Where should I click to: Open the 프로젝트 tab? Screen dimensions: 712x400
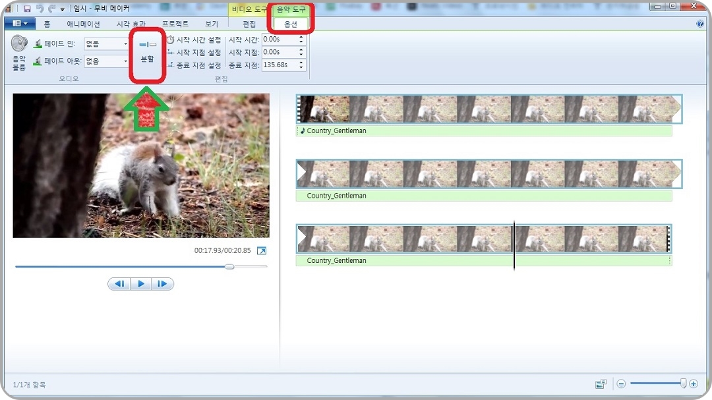click(175, 24)
